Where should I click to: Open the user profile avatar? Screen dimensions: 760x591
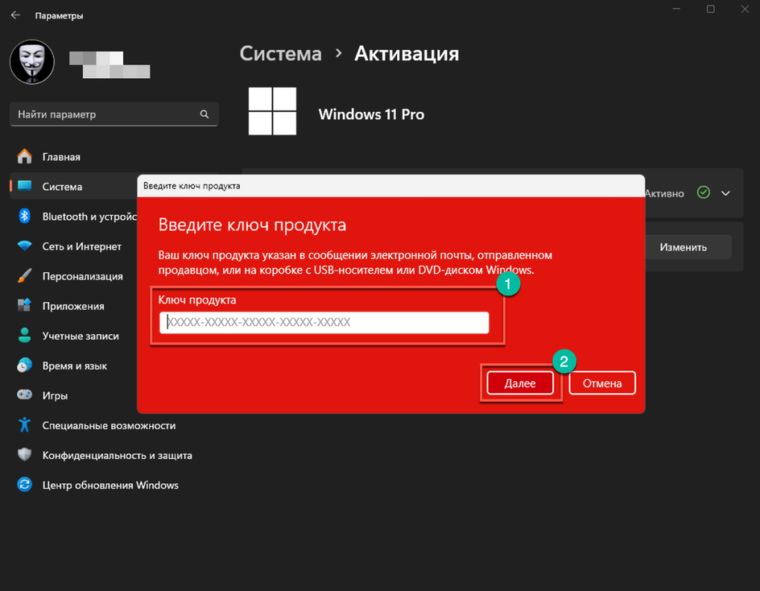click(x=32, y=62)
